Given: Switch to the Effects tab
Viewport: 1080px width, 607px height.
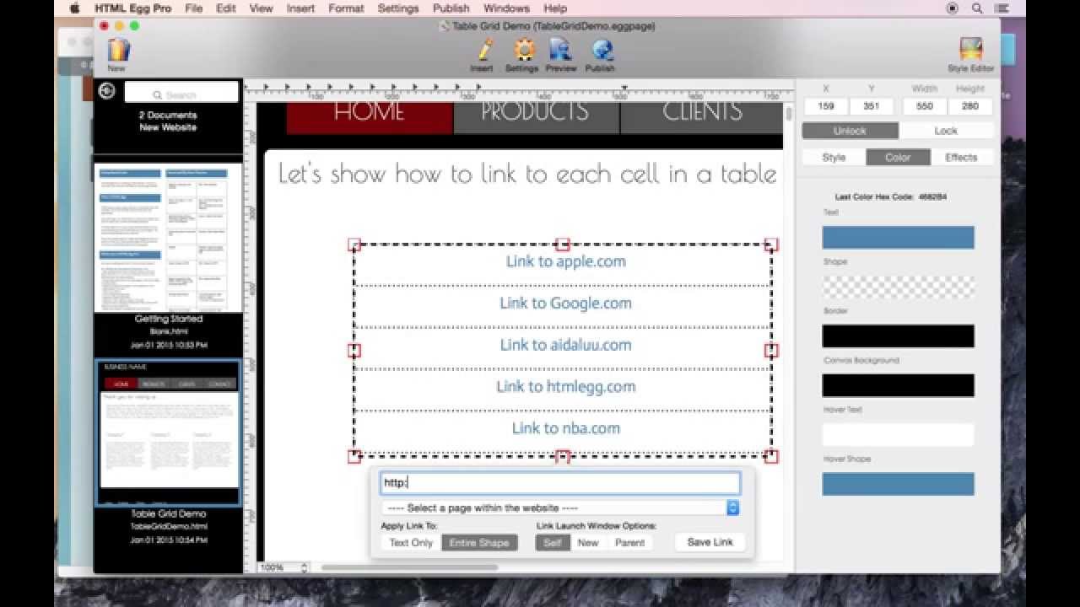Looking at the screenshot, I should point(961,158).
